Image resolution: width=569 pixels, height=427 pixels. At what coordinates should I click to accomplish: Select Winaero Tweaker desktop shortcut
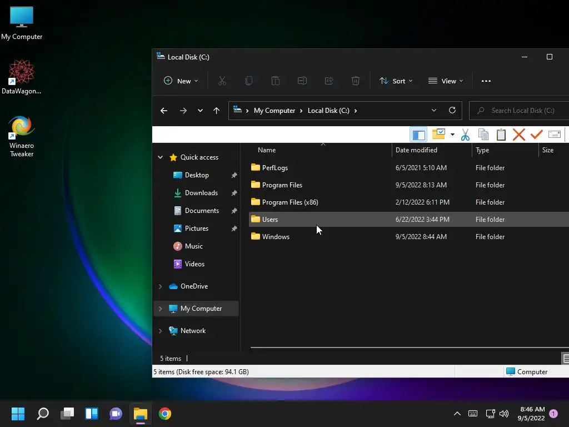click(22, 137)
